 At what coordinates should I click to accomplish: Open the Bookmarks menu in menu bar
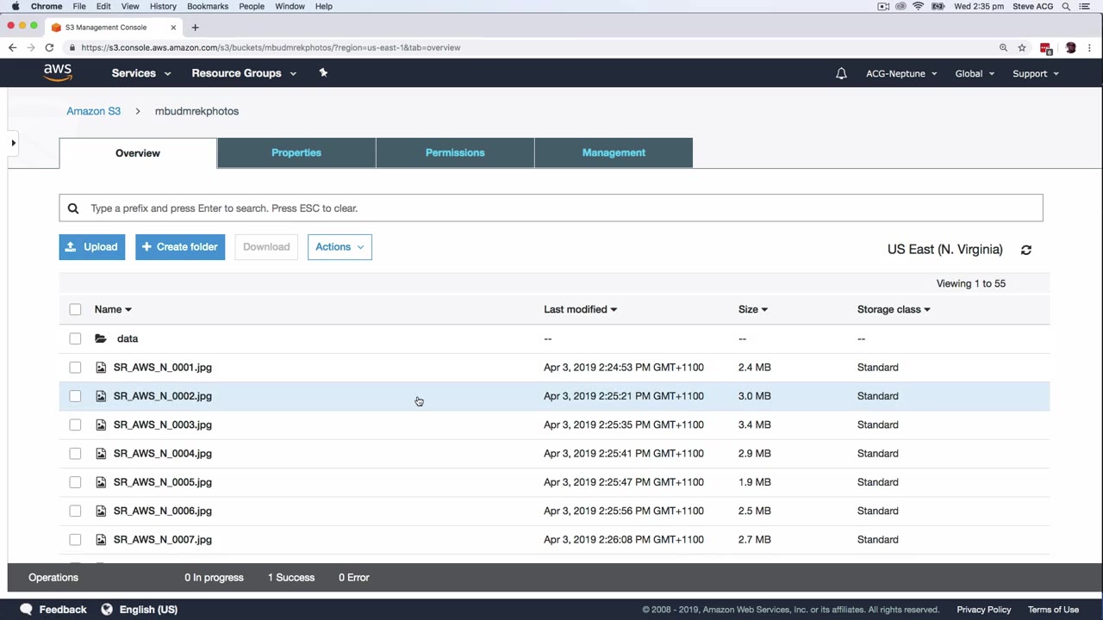208,6
